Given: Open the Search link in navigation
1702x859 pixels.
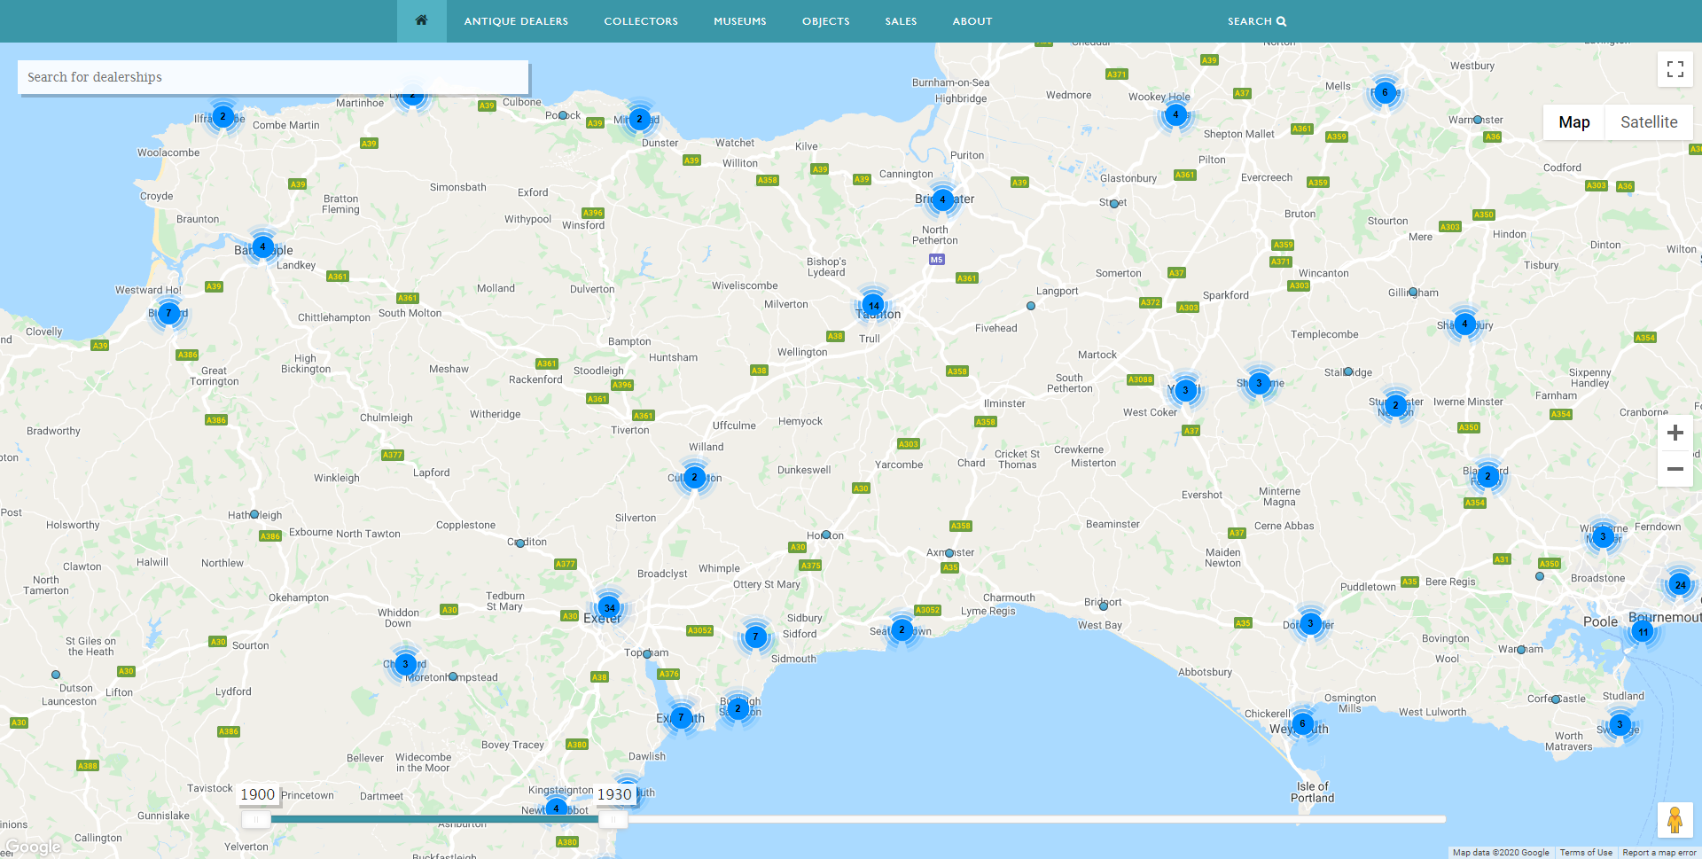Looking at the screenshot, I should (x=1256, y=21).
